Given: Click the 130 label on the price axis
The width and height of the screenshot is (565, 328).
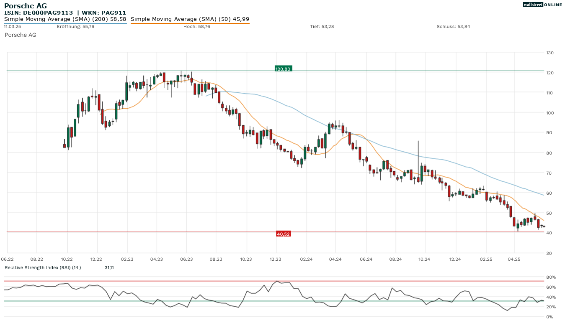Looking at the screenshot, I should [x=550, y=53].
